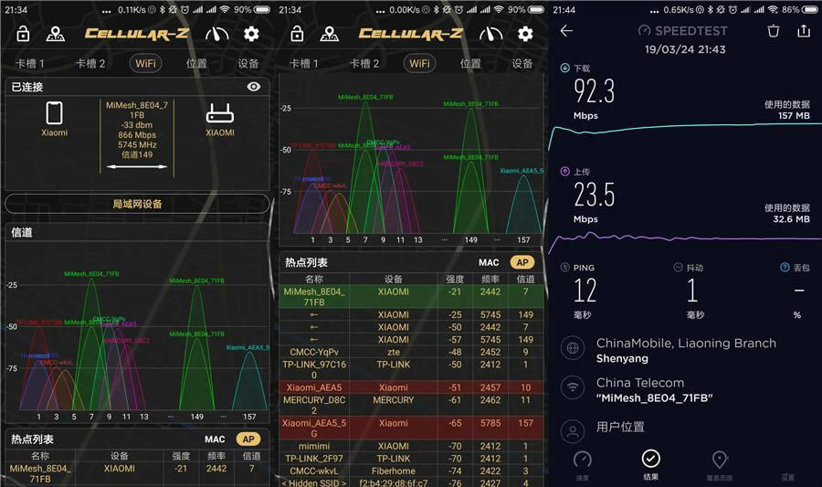Open the 设备 tab in the middle screen
Viewport: 822px width, 487px height.
pos(522,64)
